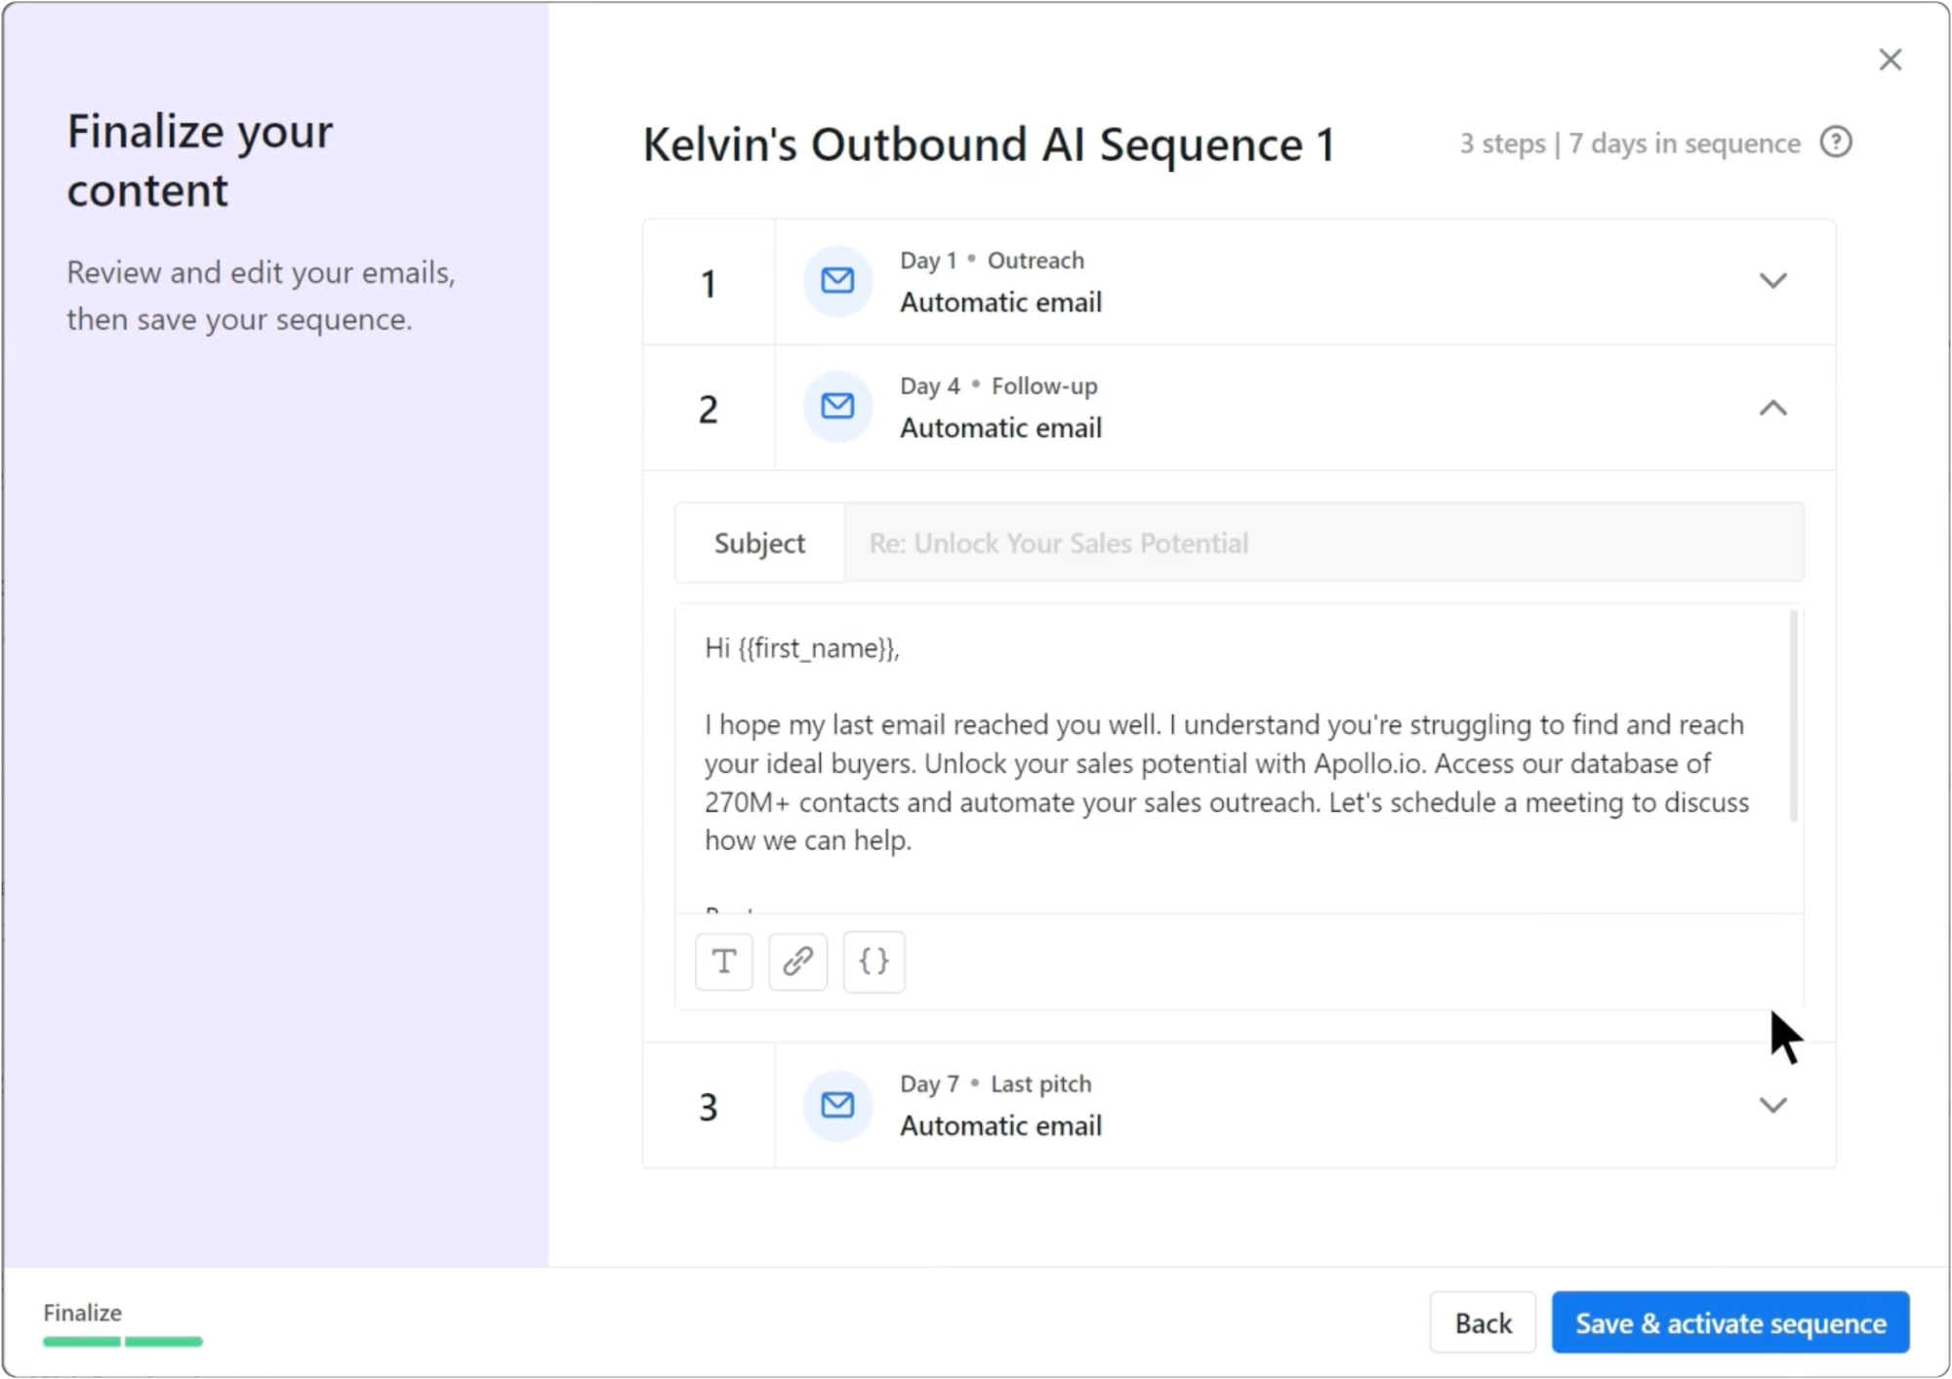Click the sequence title 'Kelvin's Outbound AI Sequence 1'
Viewport: 1952px width, 1379px height.
(989, 145)
